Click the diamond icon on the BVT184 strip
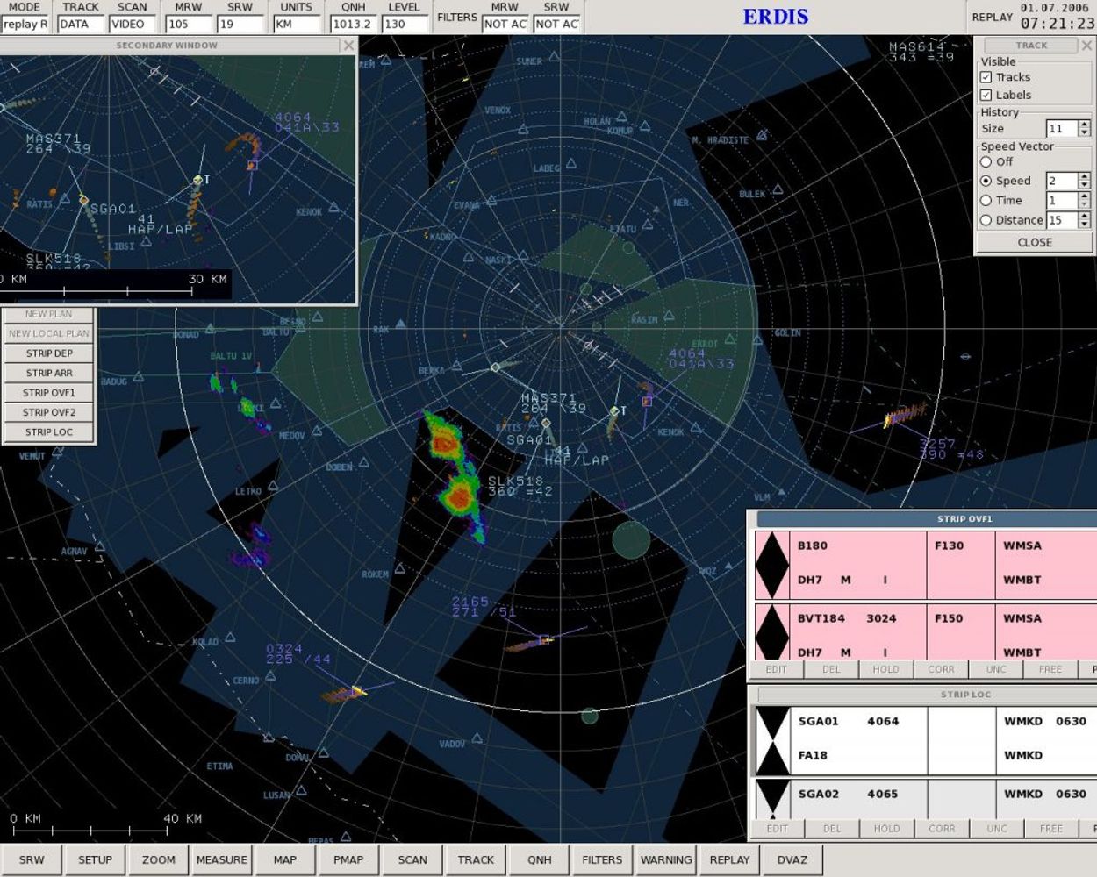This screenshot has width=1097, height=877. (772, 633)
